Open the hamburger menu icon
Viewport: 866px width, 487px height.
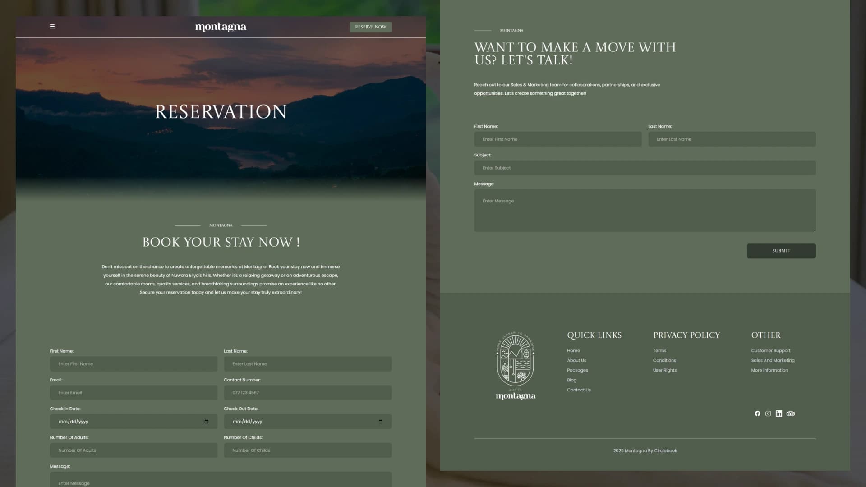click(x=52, y=27)
